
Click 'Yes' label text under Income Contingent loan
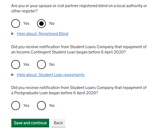pyautogui.click(x=26, y=64)
